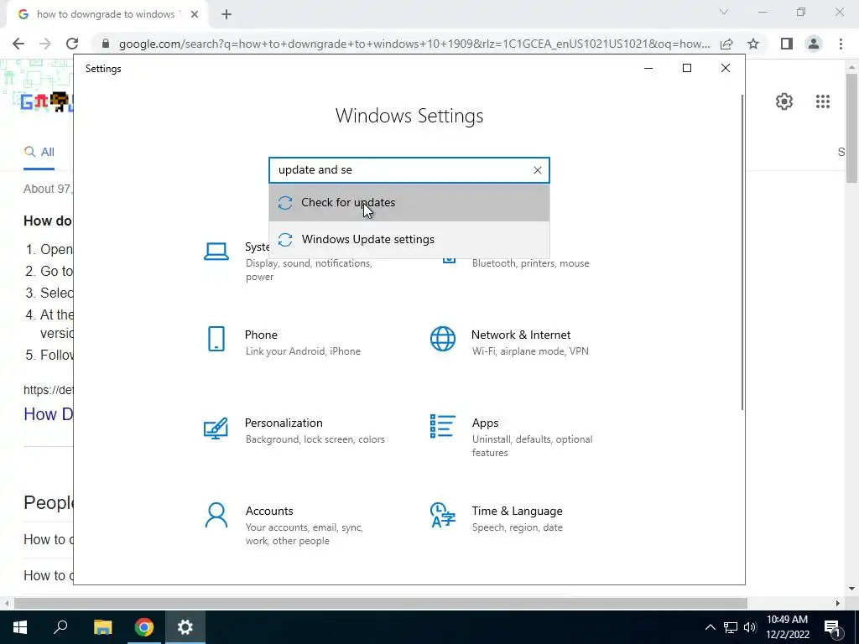Open the Chrome three-dot menu
This screenshot has width=859, height=644.
pyautogui.click(x=841, y=44)
